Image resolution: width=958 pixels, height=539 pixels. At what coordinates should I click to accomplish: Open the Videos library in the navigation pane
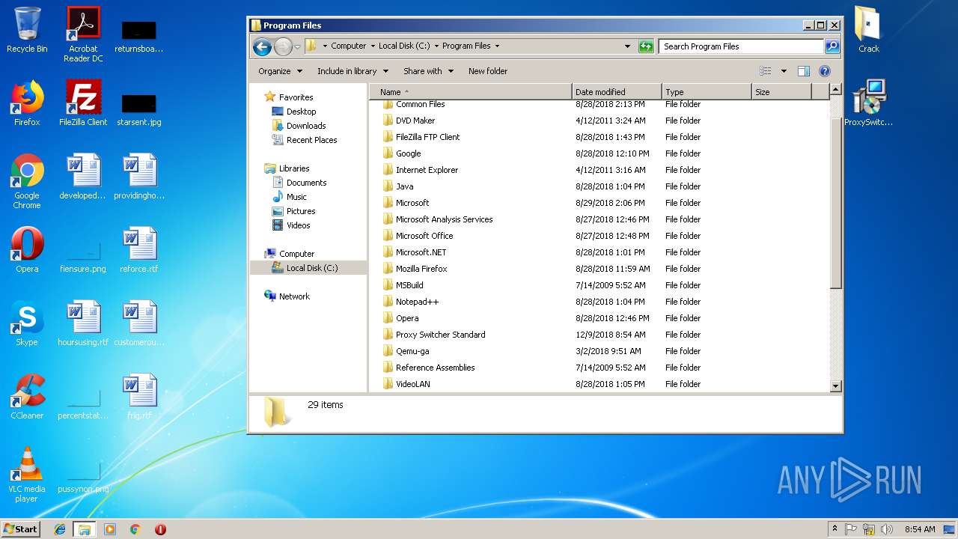pyautogui.click(x=298, y=225)
